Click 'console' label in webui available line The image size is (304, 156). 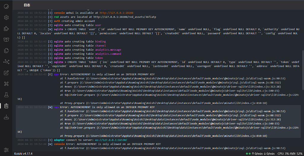[59, 13]
